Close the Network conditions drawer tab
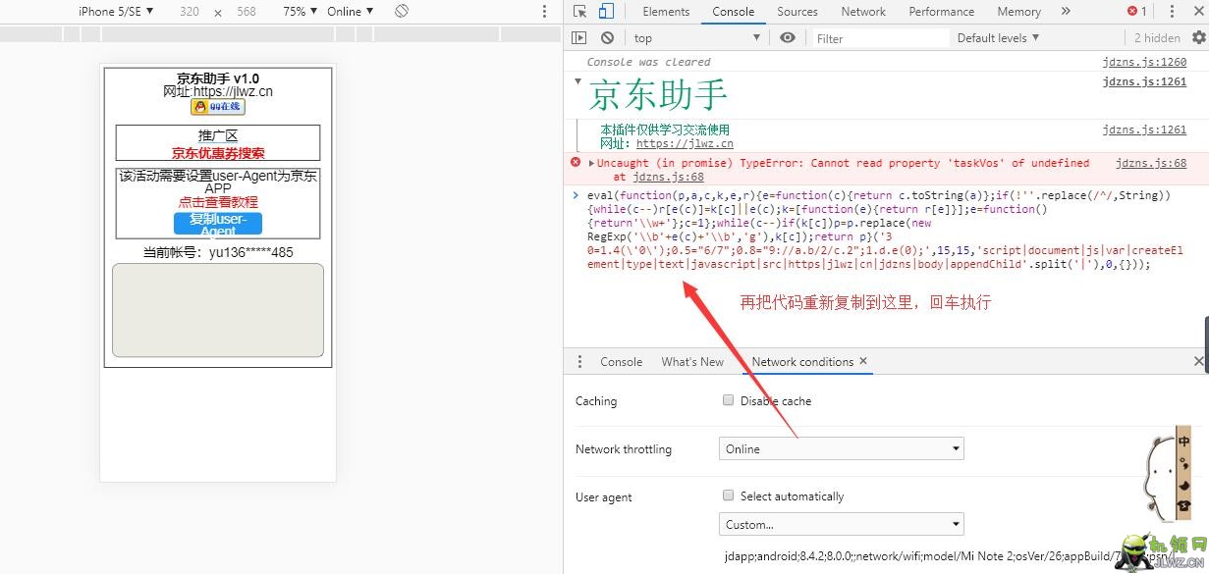Screen dimensions: 1209x574 coord(863,361)
